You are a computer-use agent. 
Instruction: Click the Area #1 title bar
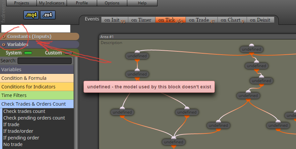[198, 37]
